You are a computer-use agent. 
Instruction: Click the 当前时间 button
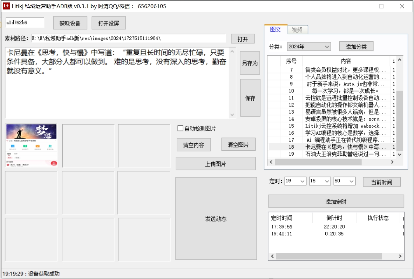pos(381,182)
